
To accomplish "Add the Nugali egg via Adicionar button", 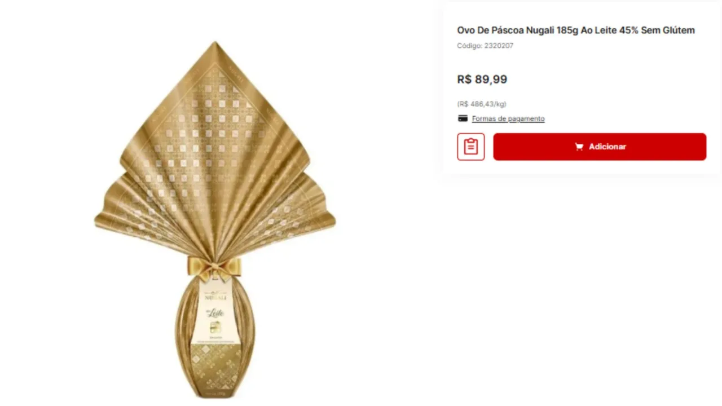I will [x=600, y=147].
